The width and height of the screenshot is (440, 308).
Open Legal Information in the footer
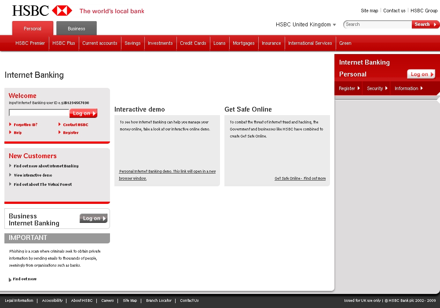(19, 301)
